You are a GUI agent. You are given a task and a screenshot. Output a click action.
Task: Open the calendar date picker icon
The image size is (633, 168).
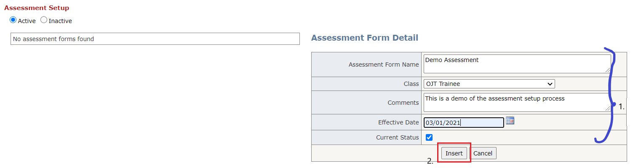click(510, 121)
